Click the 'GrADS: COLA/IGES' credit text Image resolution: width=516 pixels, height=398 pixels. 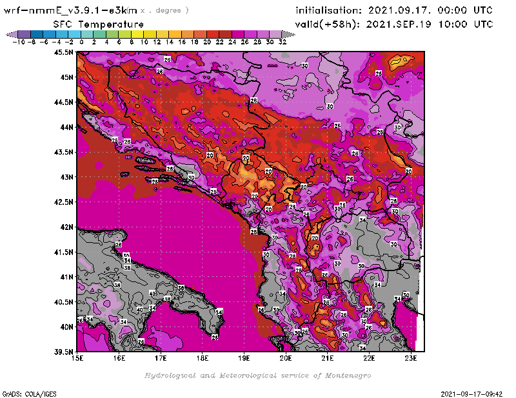click(x=29, y=394)
